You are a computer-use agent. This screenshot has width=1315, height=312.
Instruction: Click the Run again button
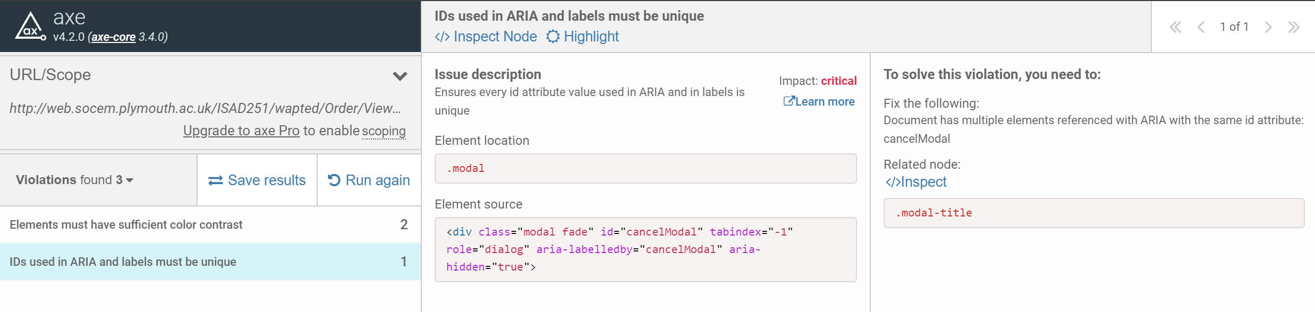pyautogui.click(x=369, y=180)
